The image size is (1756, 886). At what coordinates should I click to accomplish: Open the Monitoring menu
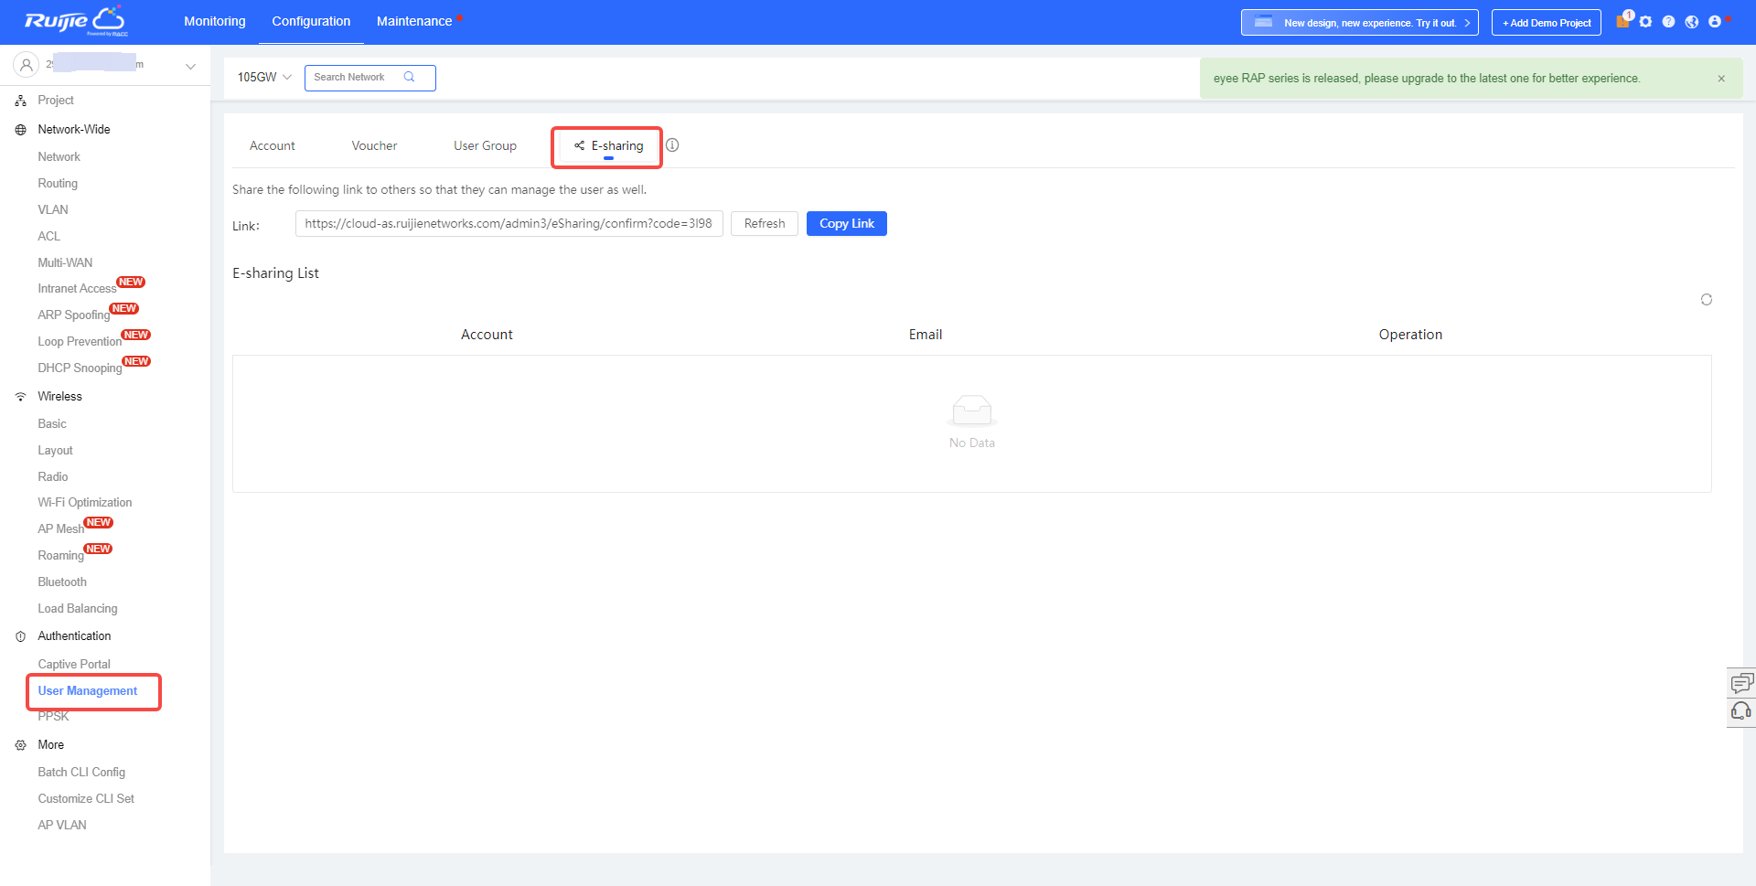coord(215,22)
